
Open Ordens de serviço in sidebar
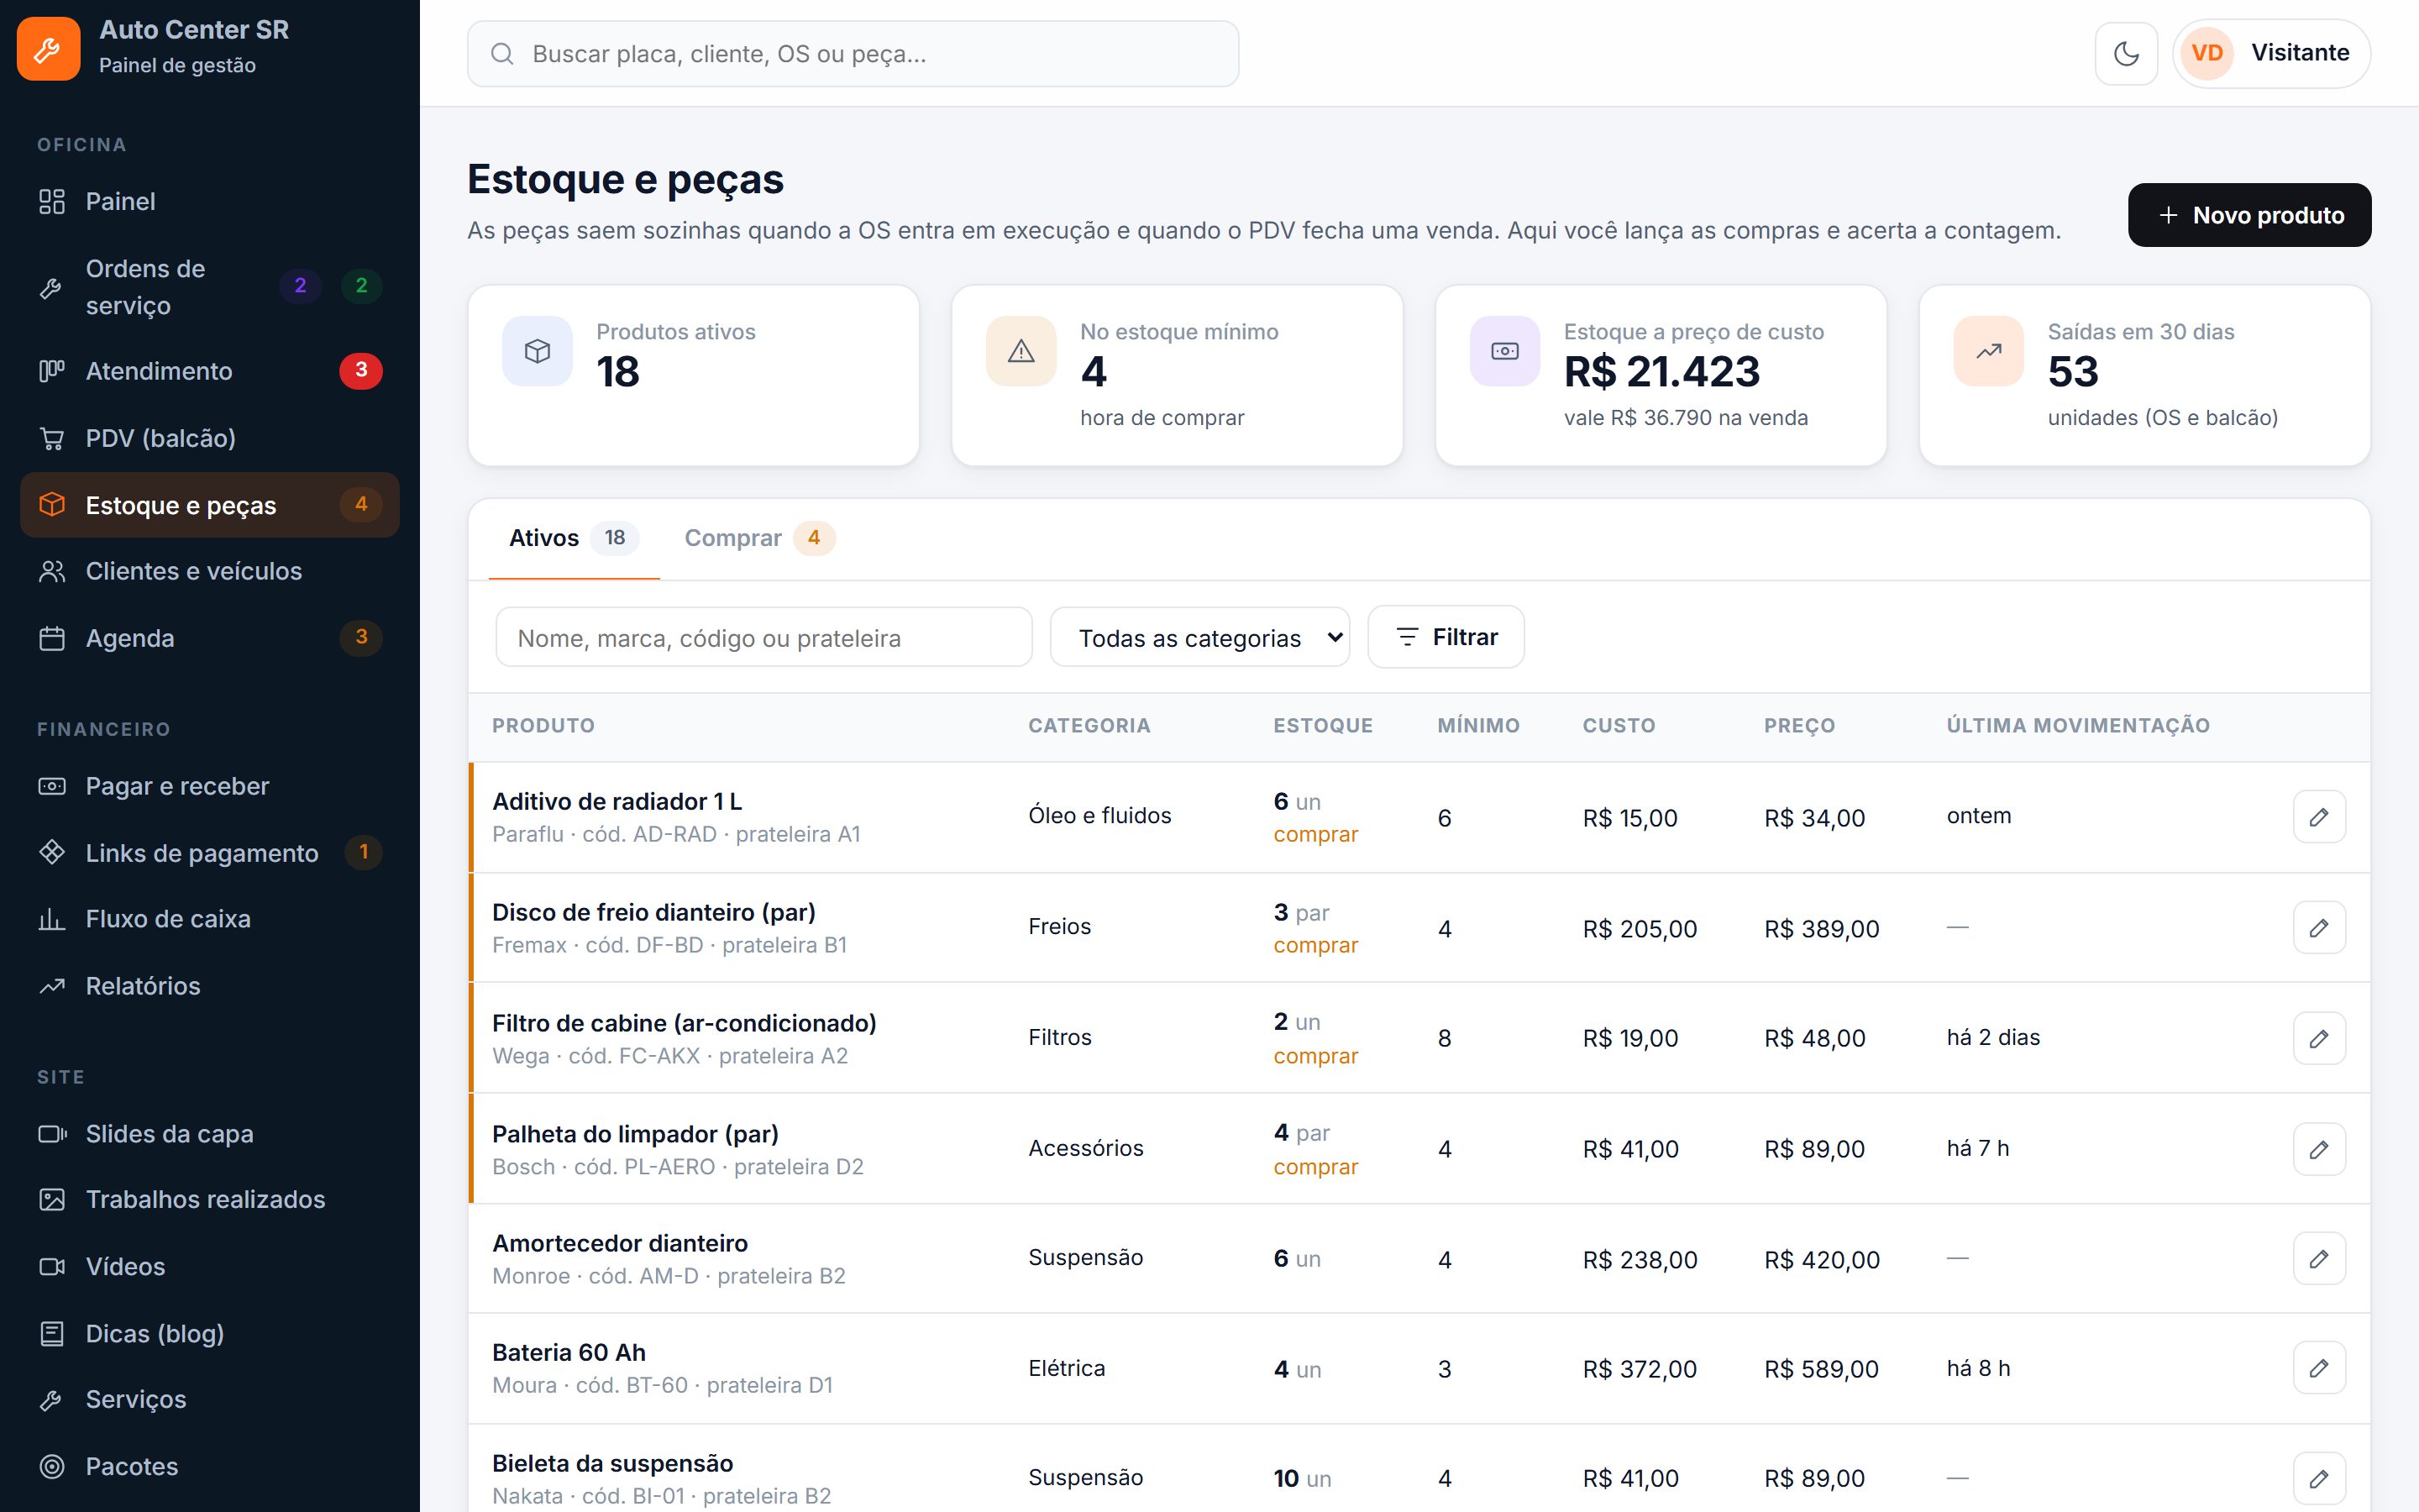click(x=210, y=287)
